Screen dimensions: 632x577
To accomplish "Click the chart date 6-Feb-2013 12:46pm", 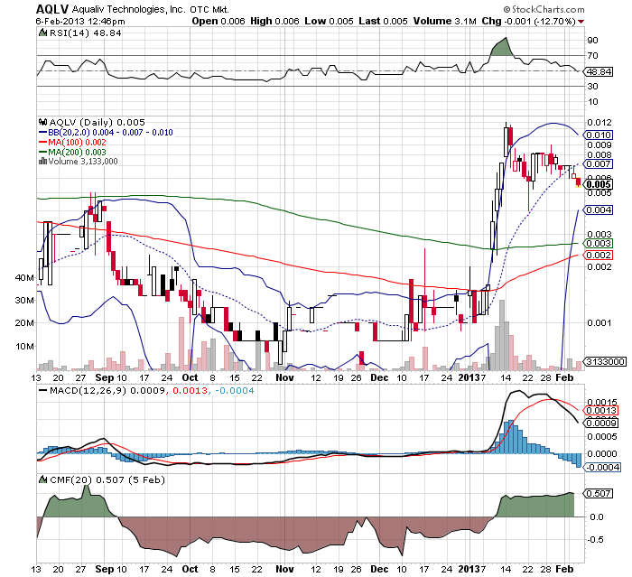I will pyautogui.click(x=80, y=21).
